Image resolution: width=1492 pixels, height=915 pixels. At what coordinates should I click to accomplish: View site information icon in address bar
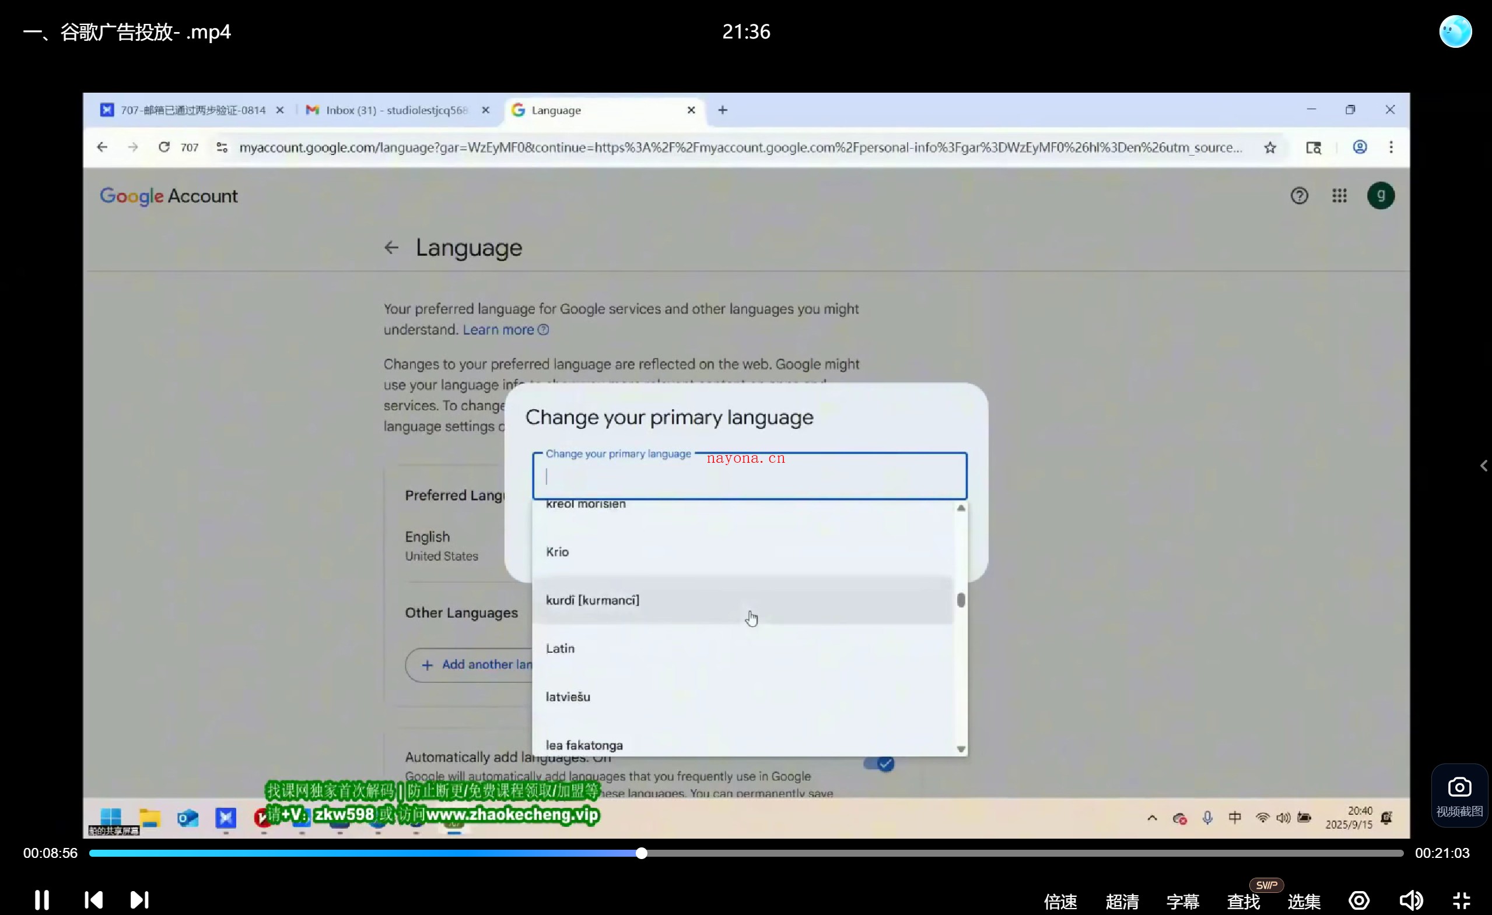tap(222, 147)
